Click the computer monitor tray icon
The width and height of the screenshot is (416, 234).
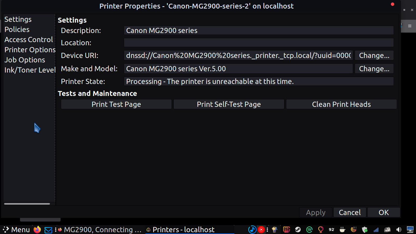410,230
